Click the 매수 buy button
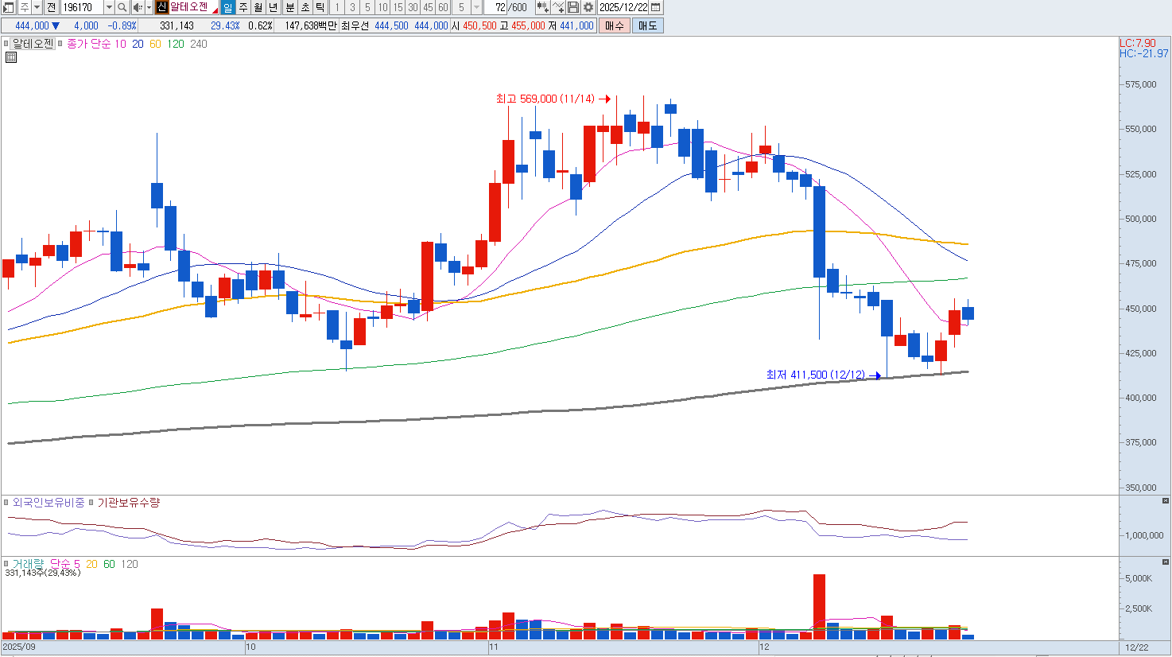Screen dimensions: 1172x657 pyautogui.click(x=615, y=25)
